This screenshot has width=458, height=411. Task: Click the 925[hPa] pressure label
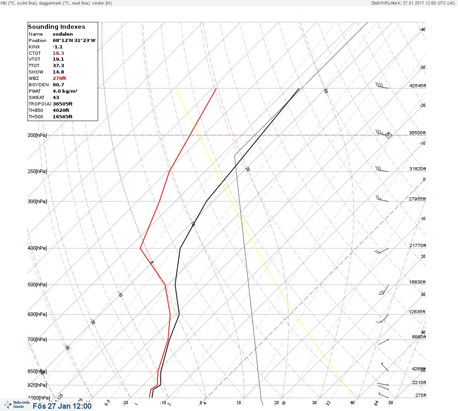coord(37,385)
